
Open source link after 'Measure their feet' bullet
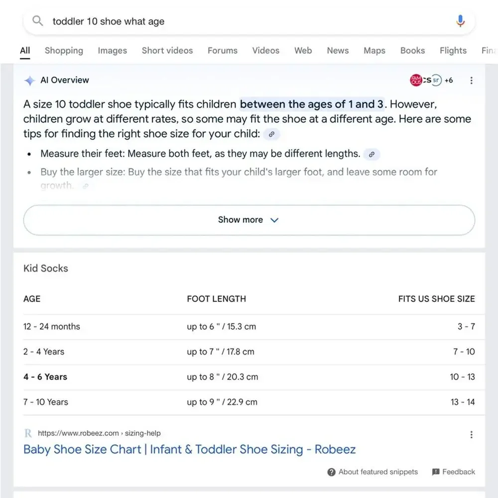[372, 154]
